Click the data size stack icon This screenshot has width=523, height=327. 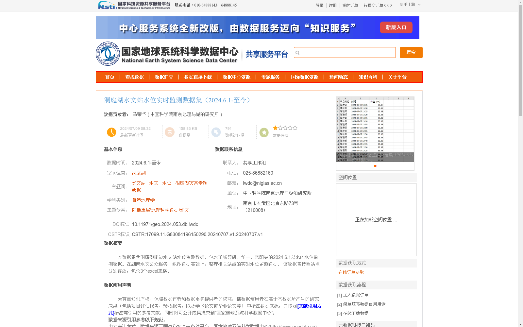tap(170, 132)
